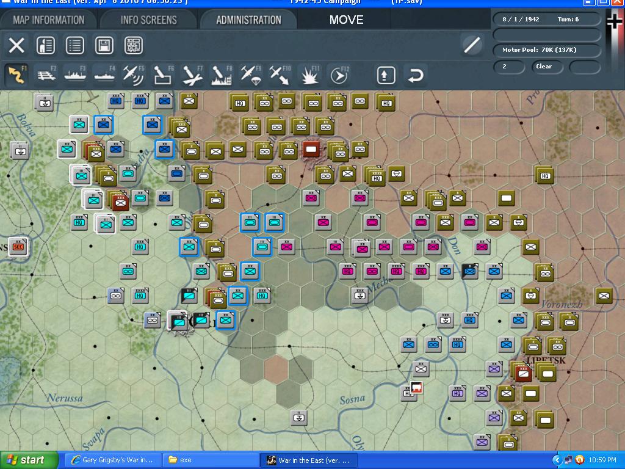This screenshot has height=469, width=625.
Task: Open the commander's report icon
Action: click(45, 45)
